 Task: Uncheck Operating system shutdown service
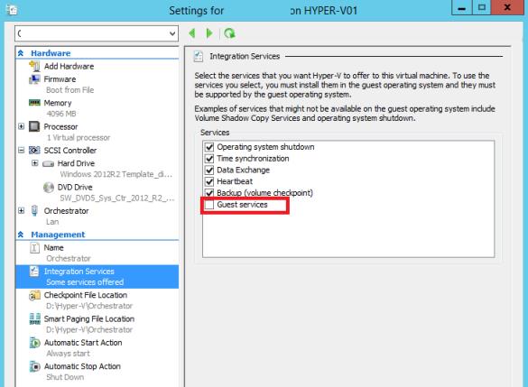[x=209, y=147]
